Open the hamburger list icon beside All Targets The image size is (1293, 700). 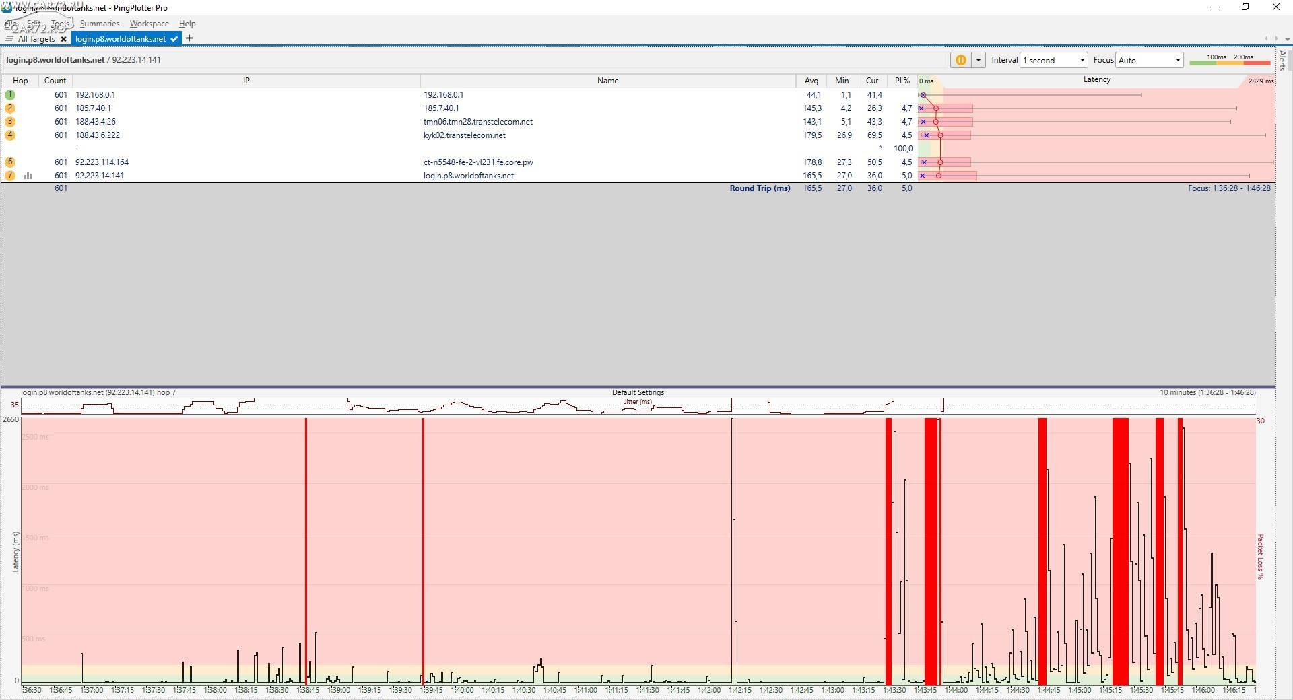(9, 39)
